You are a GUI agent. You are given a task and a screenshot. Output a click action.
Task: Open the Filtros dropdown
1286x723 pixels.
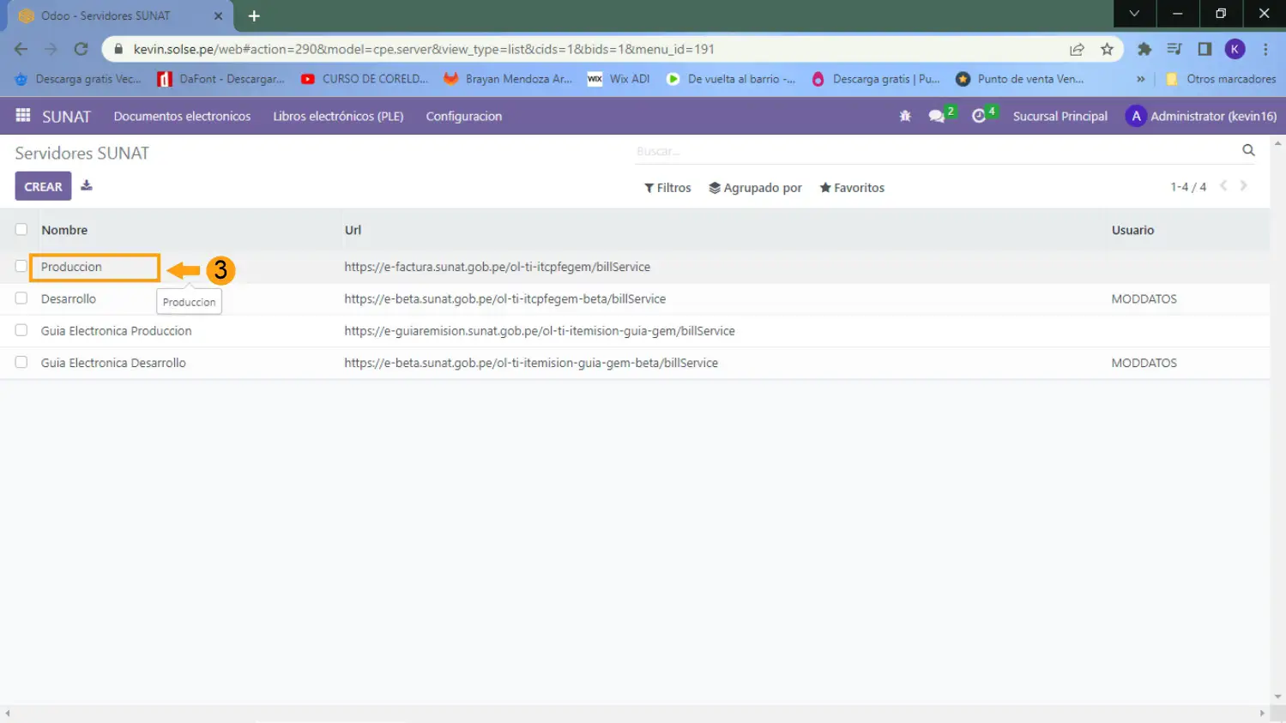(667, 188)
